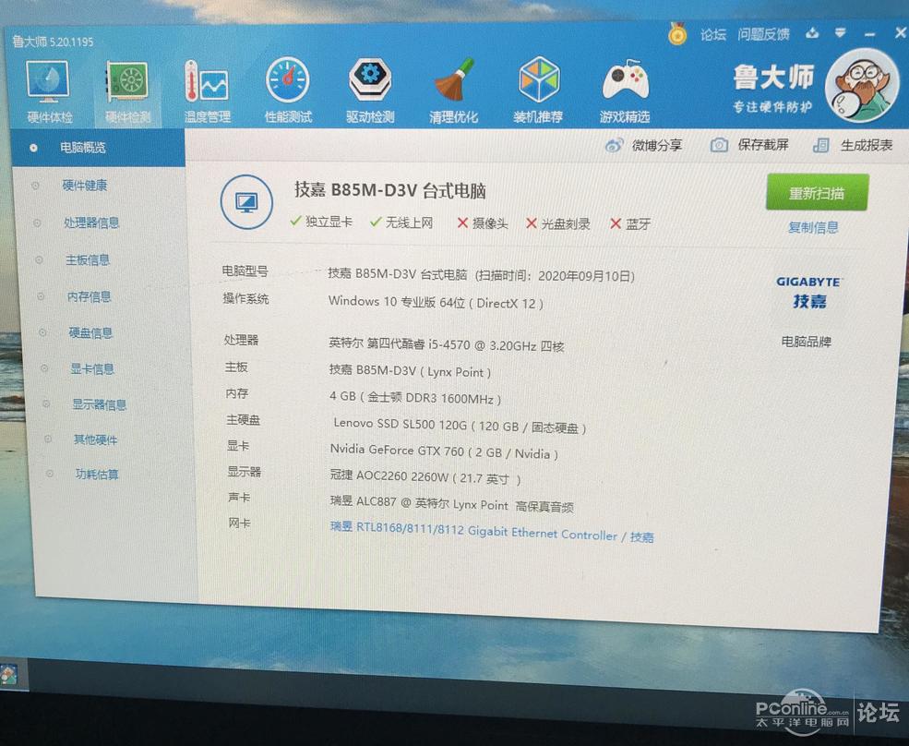Image resolution: width=909 pixels, height=746 pixels.
Task: Select 硬件检测 hardware detection icon
Action: click(127, 91)
